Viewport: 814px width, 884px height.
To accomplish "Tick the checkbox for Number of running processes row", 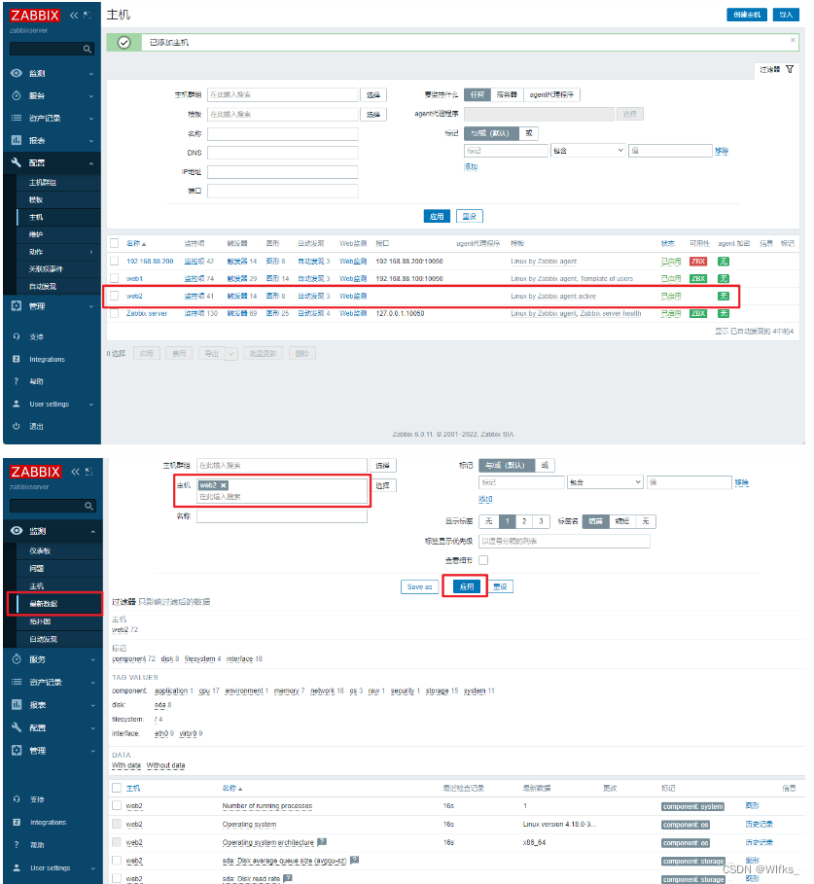I will 117,805.
